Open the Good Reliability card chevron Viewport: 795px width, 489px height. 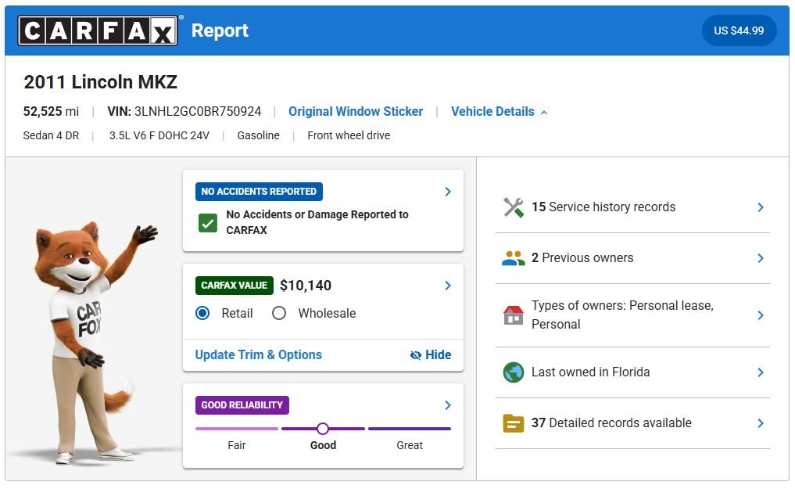(x=447, y=405)
